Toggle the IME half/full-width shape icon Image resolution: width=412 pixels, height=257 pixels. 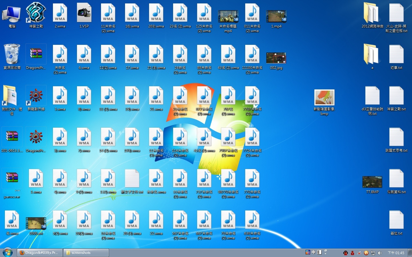pos(319,252)
